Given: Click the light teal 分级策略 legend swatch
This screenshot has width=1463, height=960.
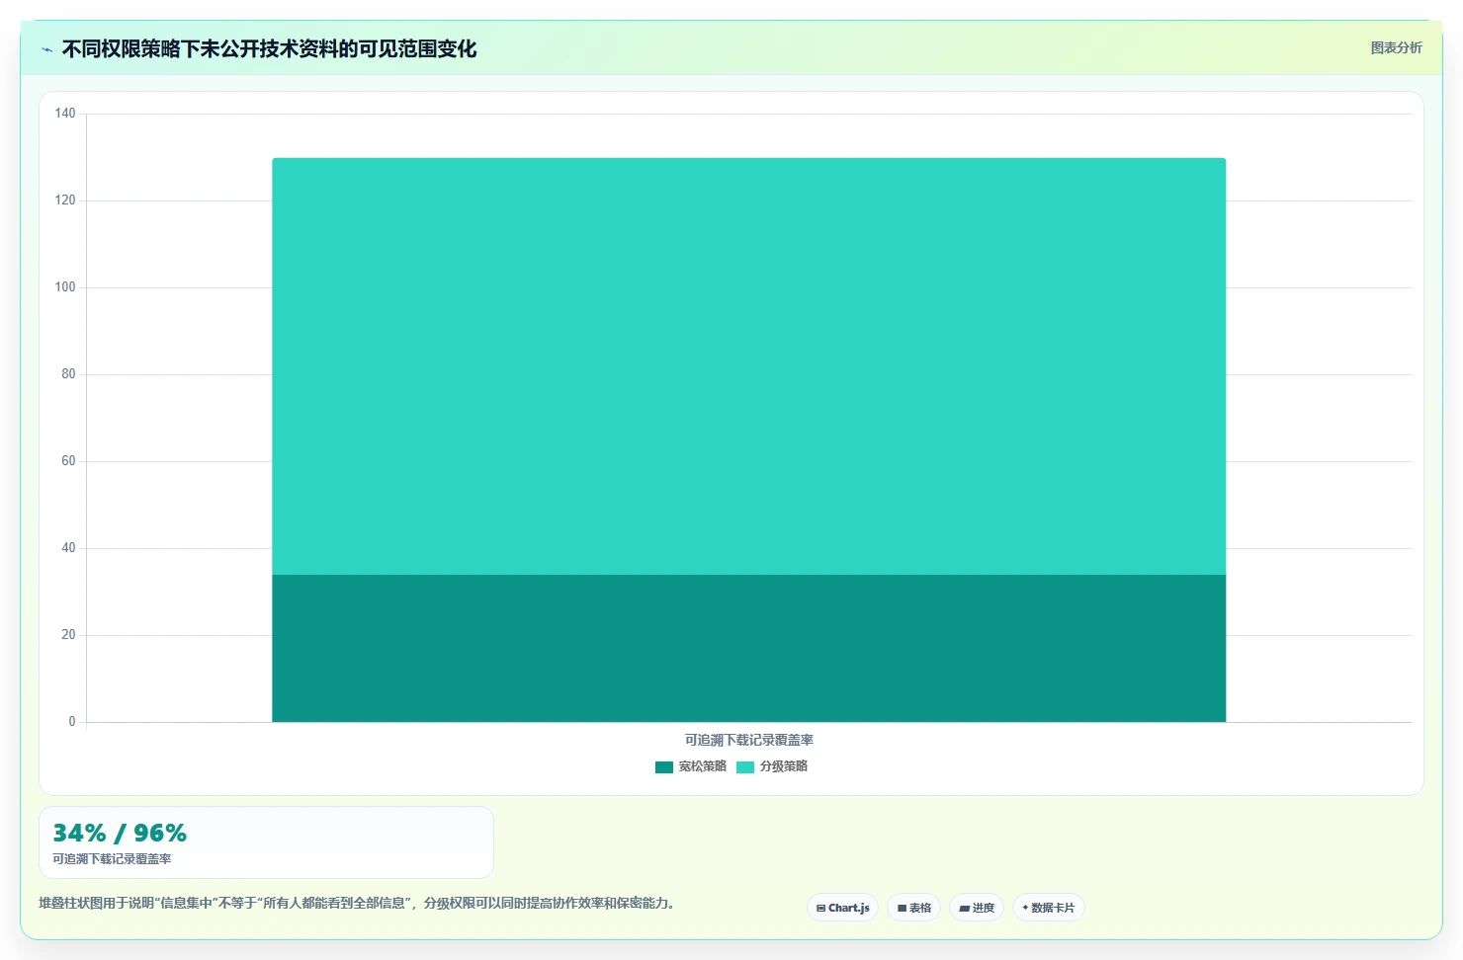Looking at the screenshot, I should click(x=745, y=766).
